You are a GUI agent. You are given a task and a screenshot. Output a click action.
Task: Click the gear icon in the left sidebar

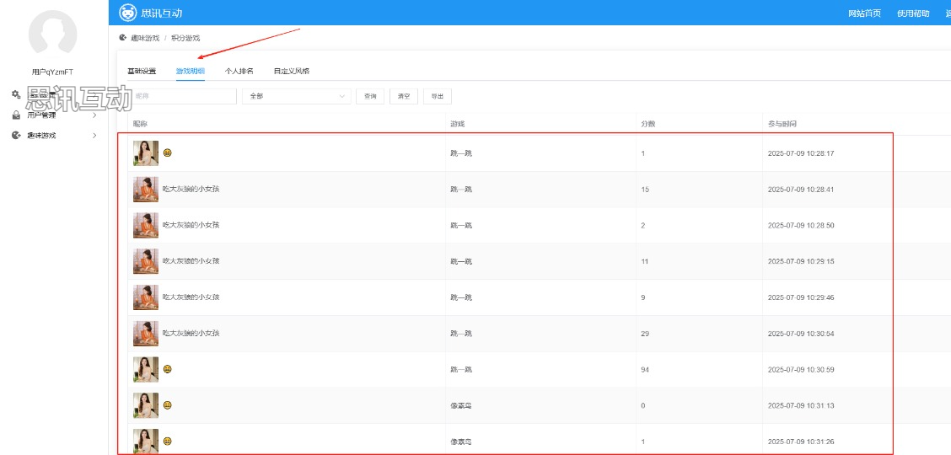coord(16,94)
